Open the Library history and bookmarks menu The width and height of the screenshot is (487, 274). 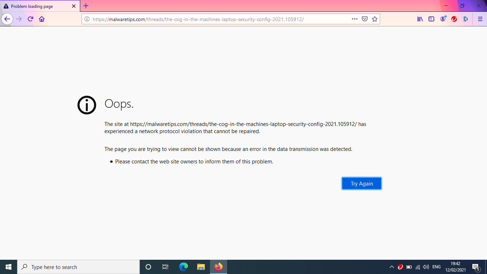click(x=420, y=19)
